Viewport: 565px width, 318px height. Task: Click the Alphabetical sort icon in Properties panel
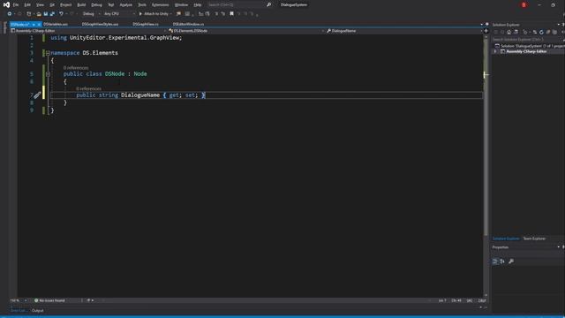point(502,261)
